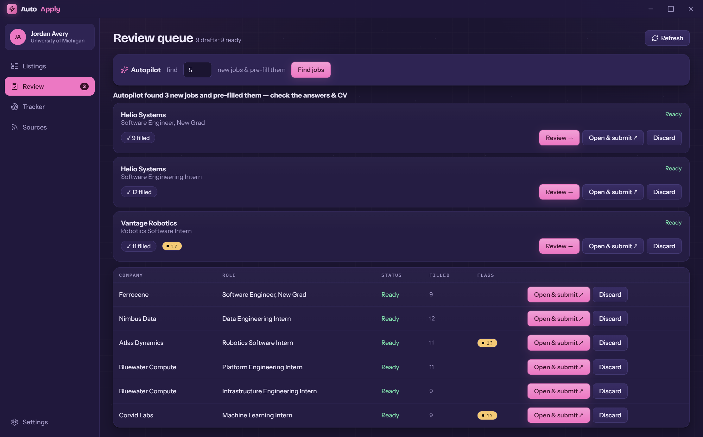Click the Listings grid icon in sidebar
The image size is (703, 437).
[x=15, y=66]
